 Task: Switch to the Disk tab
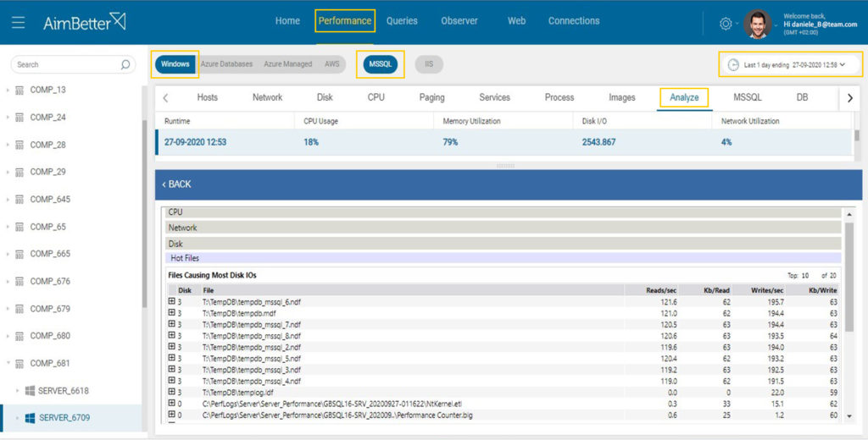[x=325, y=97]
